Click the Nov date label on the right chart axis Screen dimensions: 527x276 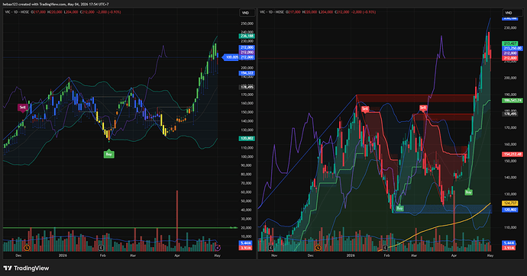[274, 255]
